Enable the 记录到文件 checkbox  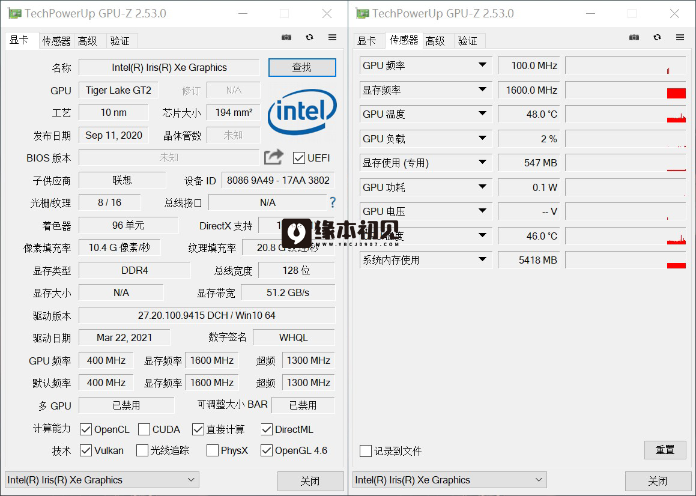point(365,451)
